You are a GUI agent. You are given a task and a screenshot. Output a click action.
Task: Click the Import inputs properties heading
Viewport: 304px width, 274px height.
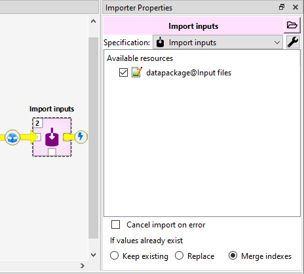[x=193, y=26]
